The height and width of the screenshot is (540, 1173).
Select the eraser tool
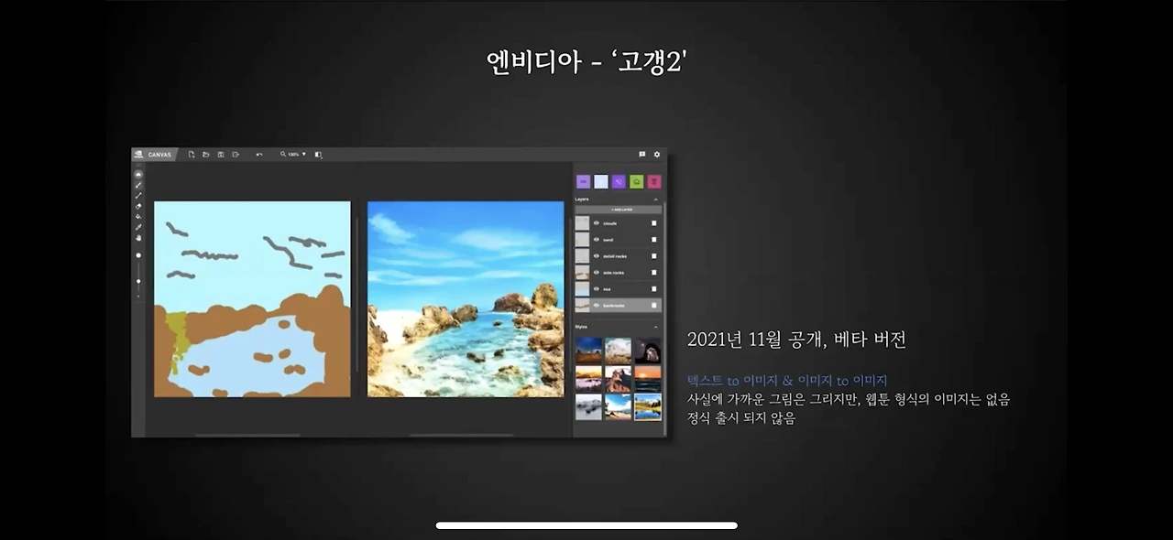point(138,206)
